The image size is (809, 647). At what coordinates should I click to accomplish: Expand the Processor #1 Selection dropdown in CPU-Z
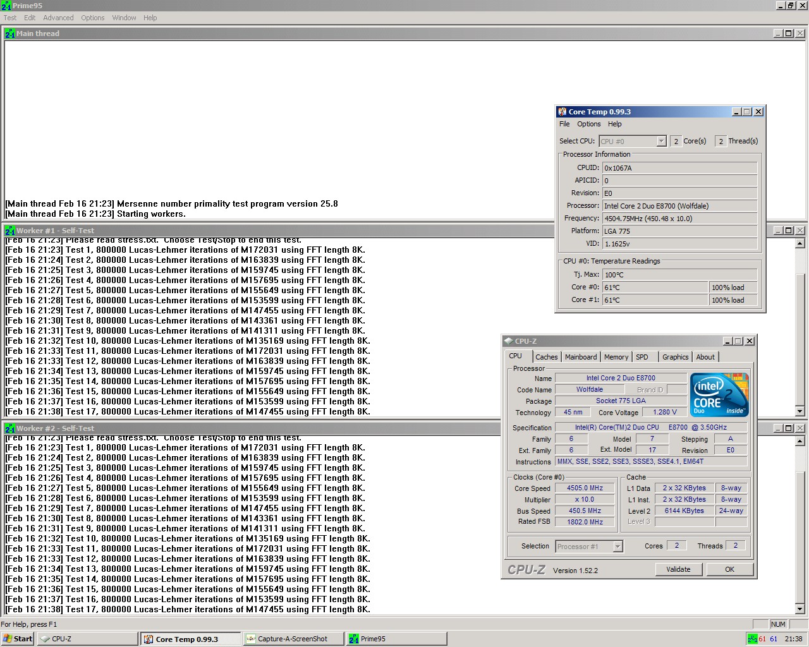[x=617, y=547]
